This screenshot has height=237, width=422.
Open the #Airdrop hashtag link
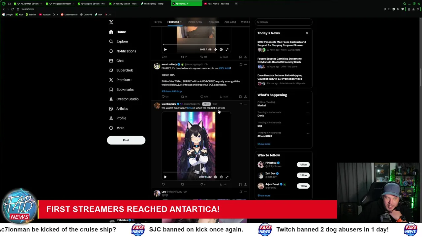point(177,91)
